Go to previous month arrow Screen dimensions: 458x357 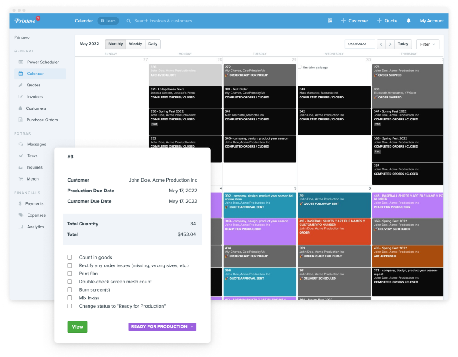(381, 44)
